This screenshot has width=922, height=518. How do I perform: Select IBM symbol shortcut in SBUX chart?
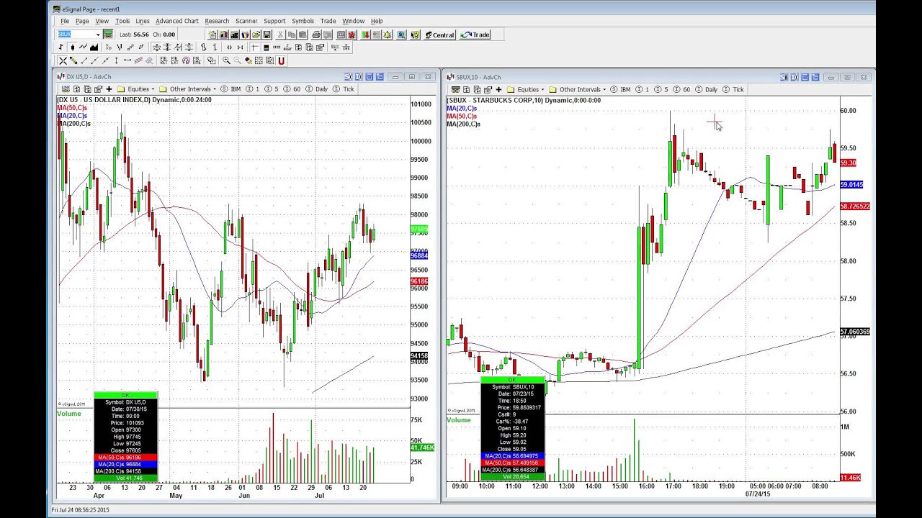620,90
